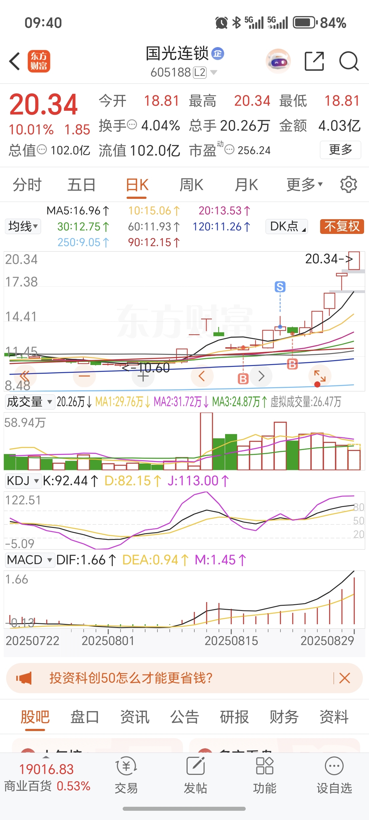The image size is (369, 820).
Task: Move chart left with the arrow
Action: pos(202,376)
